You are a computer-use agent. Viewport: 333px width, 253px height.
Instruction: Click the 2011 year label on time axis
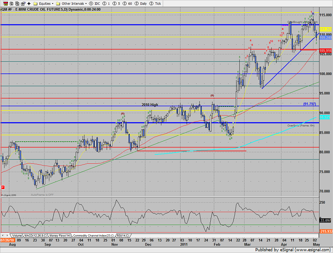click(184, 245)
